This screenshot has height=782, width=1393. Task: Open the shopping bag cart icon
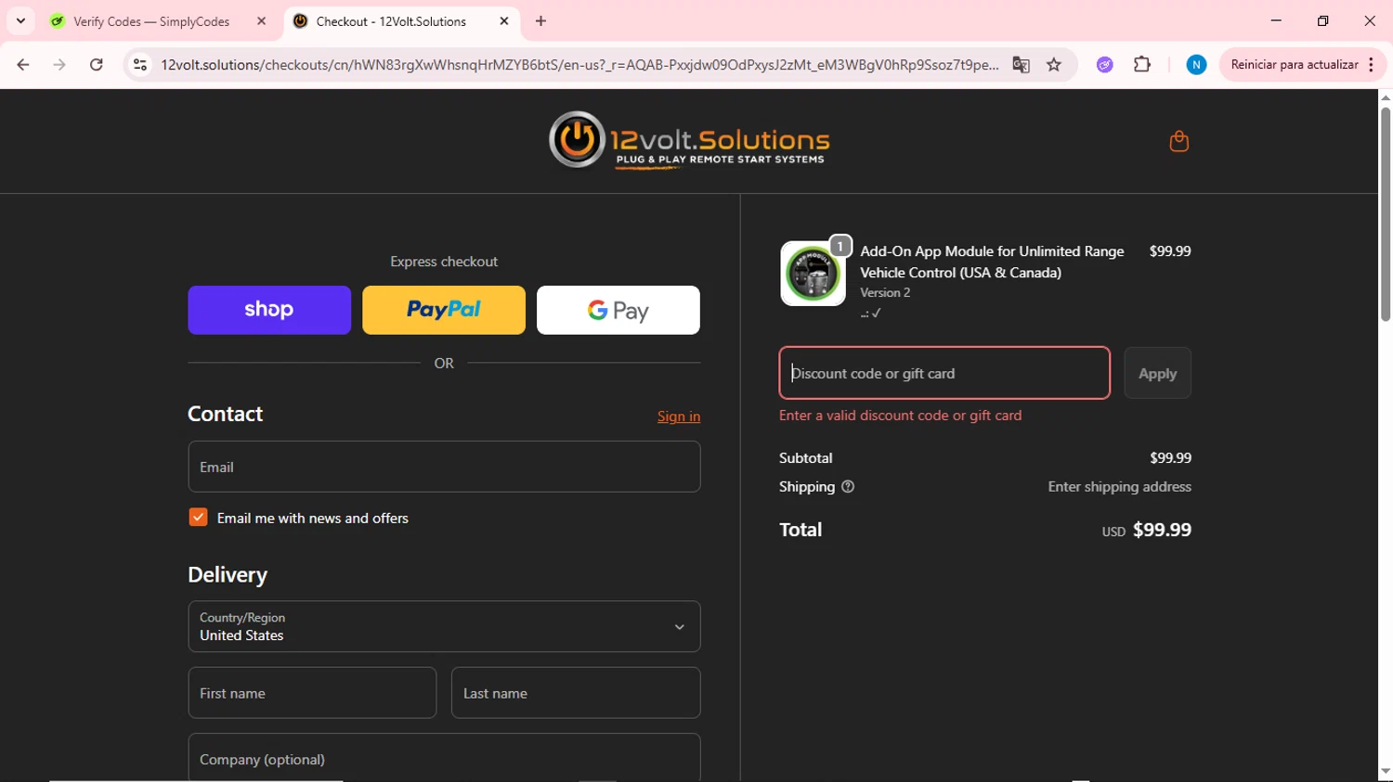click(1178, 141)
